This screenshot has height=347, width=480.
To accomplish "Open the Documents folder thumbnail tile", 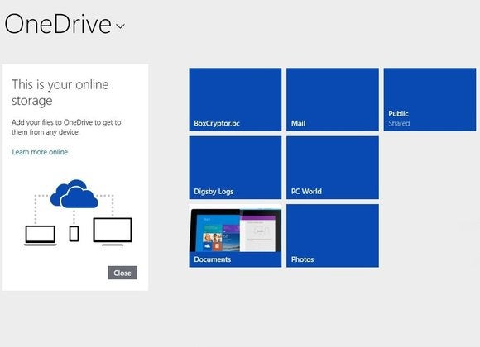I will click(x=235, y=236).
